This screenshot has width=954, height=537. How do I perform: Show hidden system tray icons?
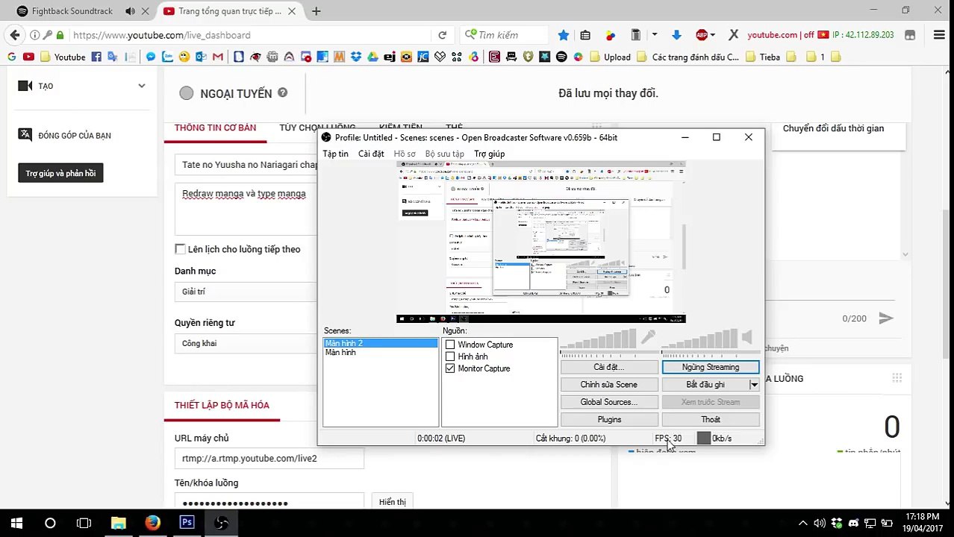click(x=802, y=523)
